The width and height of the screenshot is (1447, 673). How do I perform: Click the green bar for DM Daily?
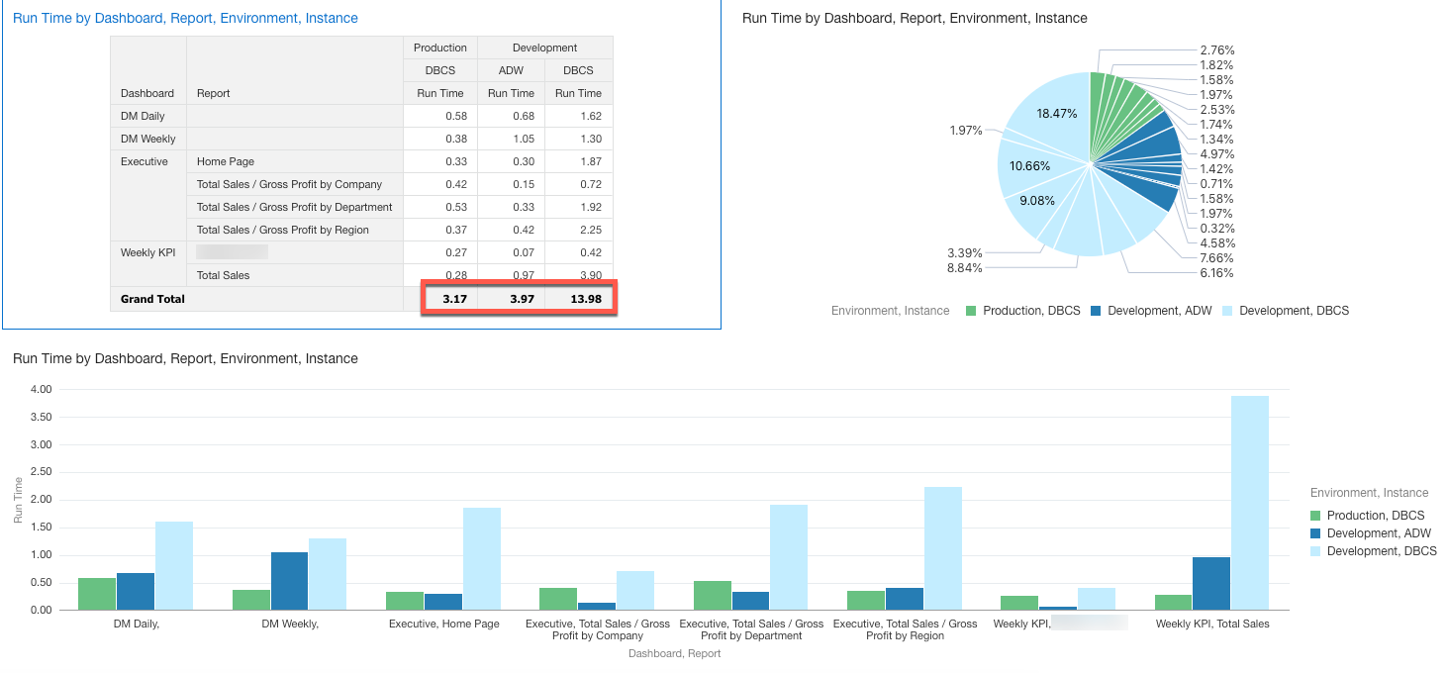[x=97, y=594]
